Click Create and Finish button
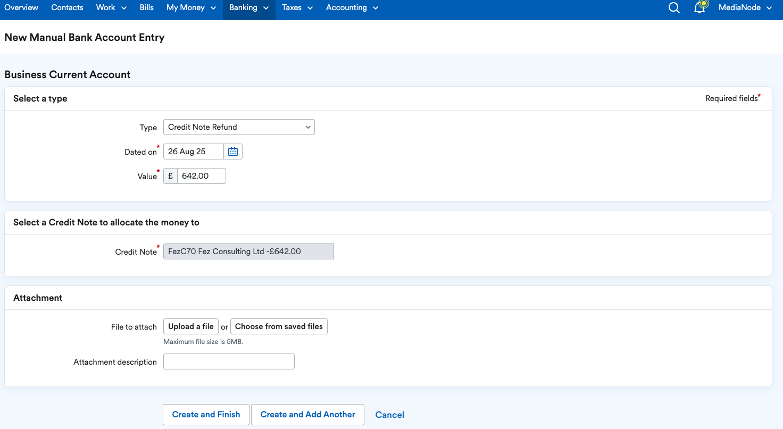Screen dimensions: 783x429 coord(206,415)
